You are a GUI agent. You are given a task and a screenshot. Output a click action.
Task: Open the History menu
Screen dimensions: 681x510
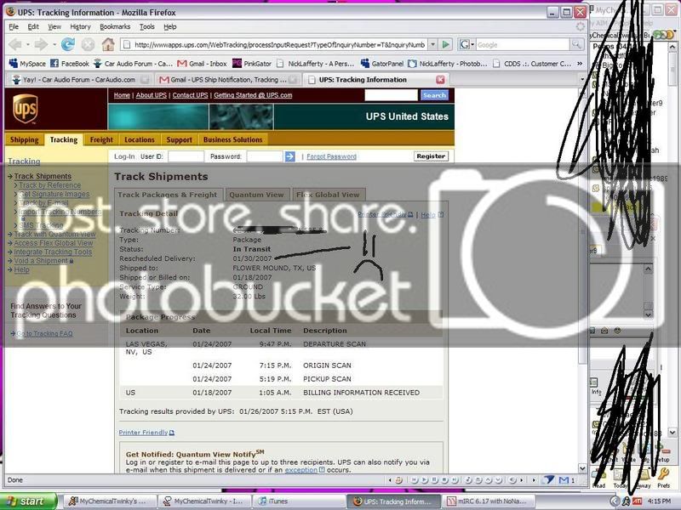click(80, 27)
